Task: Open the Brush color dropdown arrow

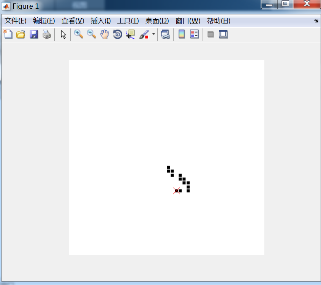Action: click(x=153, y=34)
